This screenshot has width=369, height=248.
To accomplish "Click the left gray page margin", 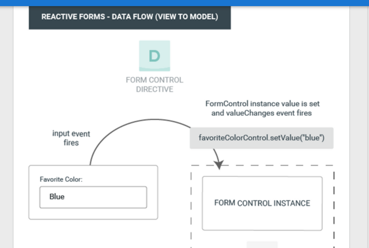I will pos(6,126).
